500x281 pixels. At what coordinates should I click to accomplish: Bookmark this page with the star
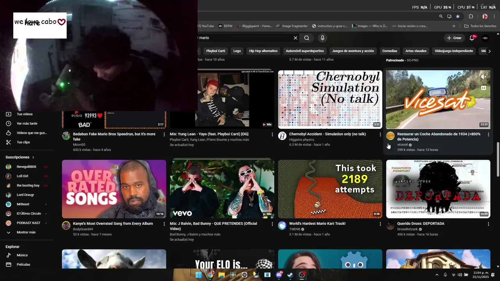[x=458, y=16]
